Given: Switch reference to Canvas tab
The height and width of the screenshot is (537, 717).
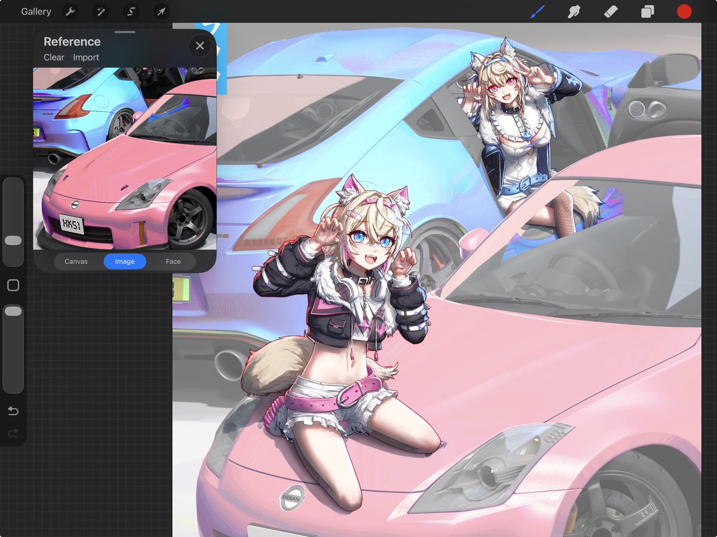Looking at the screenshot, I should 76,262.
